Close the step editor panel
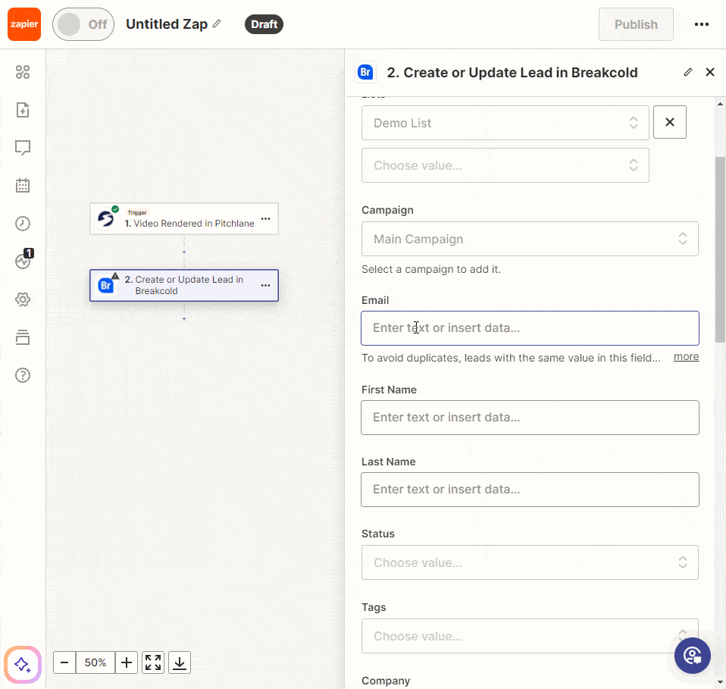Image resolution: width=726 pixels, height=689 pixels. (x=710, y=72)
